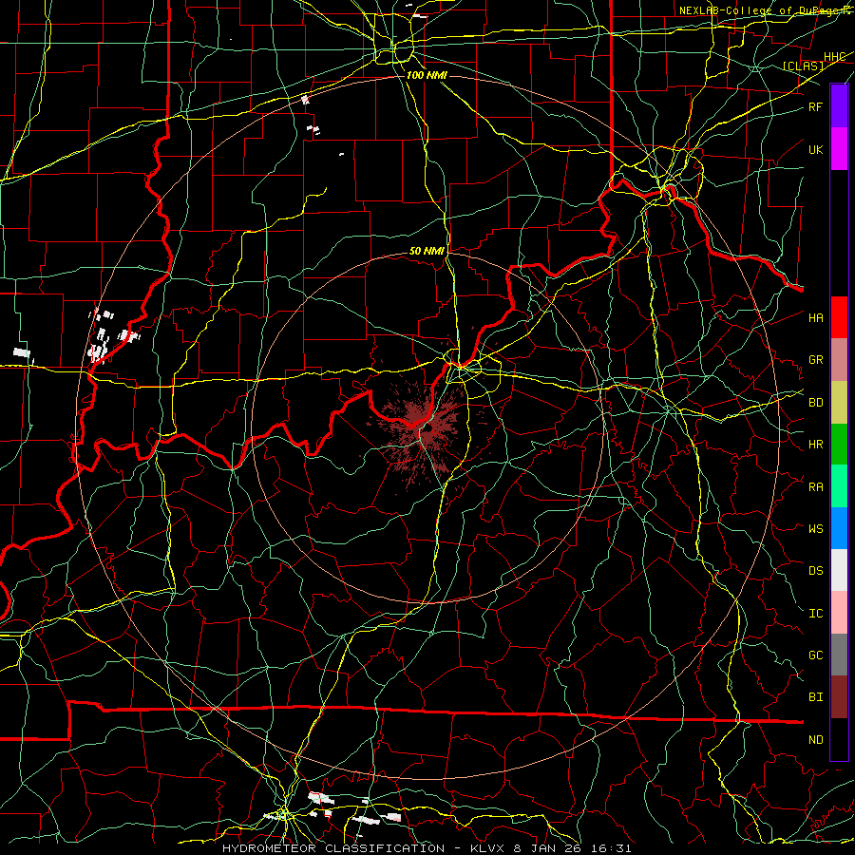855x855 pixels.
Task: Click the UK magenta legend swatch
Action: pos(839,149)
